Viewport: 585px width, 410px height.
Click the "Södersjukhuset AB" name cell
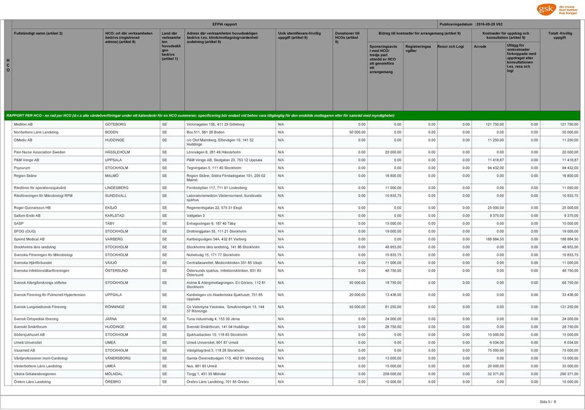57,335
